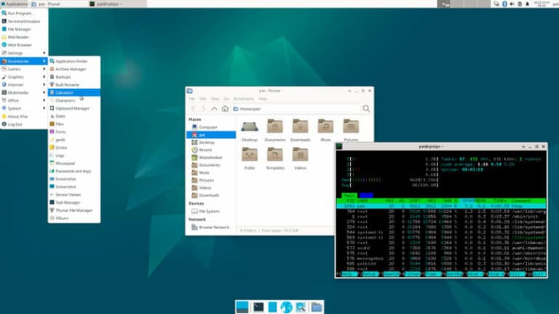559x314 pixels.
Task: Click the Thunar home button in toolbar
Action: (x=225, y=108)
